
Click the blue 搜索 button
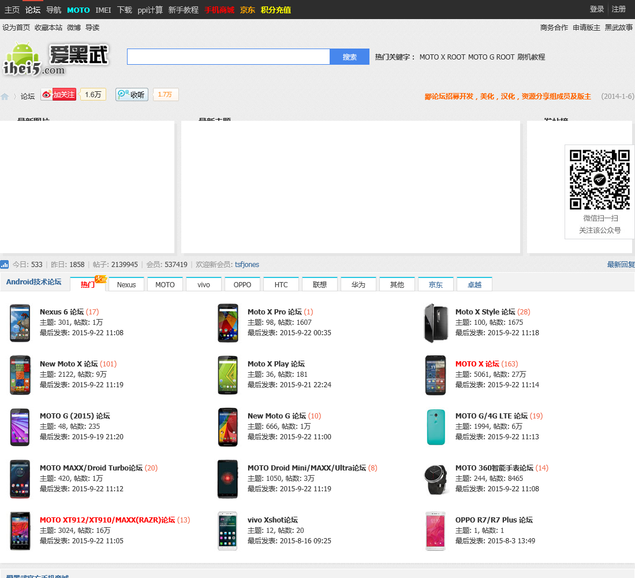(x=349, y=57)
